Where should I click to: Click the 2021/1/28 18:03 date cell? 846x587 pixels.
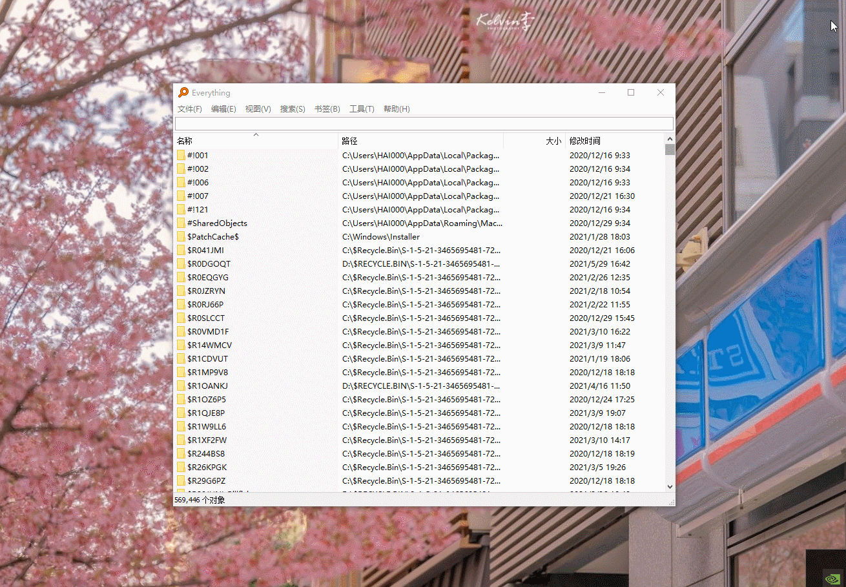point(600,236)
